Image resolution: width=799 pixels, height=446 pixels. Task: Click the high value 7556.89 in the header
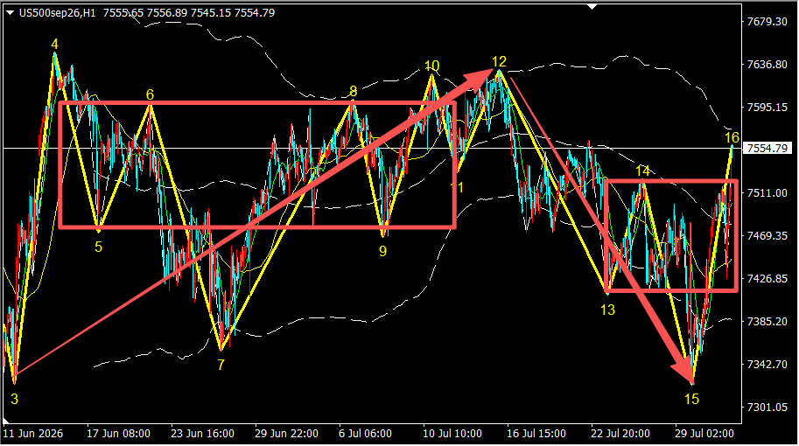coord(167,13)
